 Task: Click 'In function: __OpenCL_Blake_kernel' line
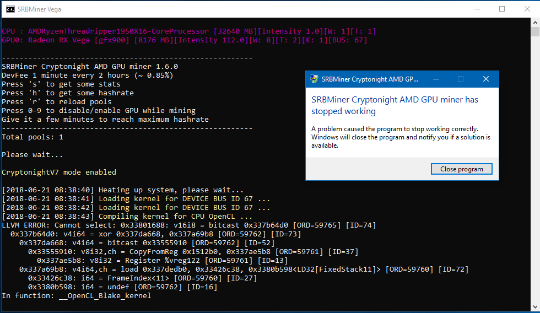77,296
